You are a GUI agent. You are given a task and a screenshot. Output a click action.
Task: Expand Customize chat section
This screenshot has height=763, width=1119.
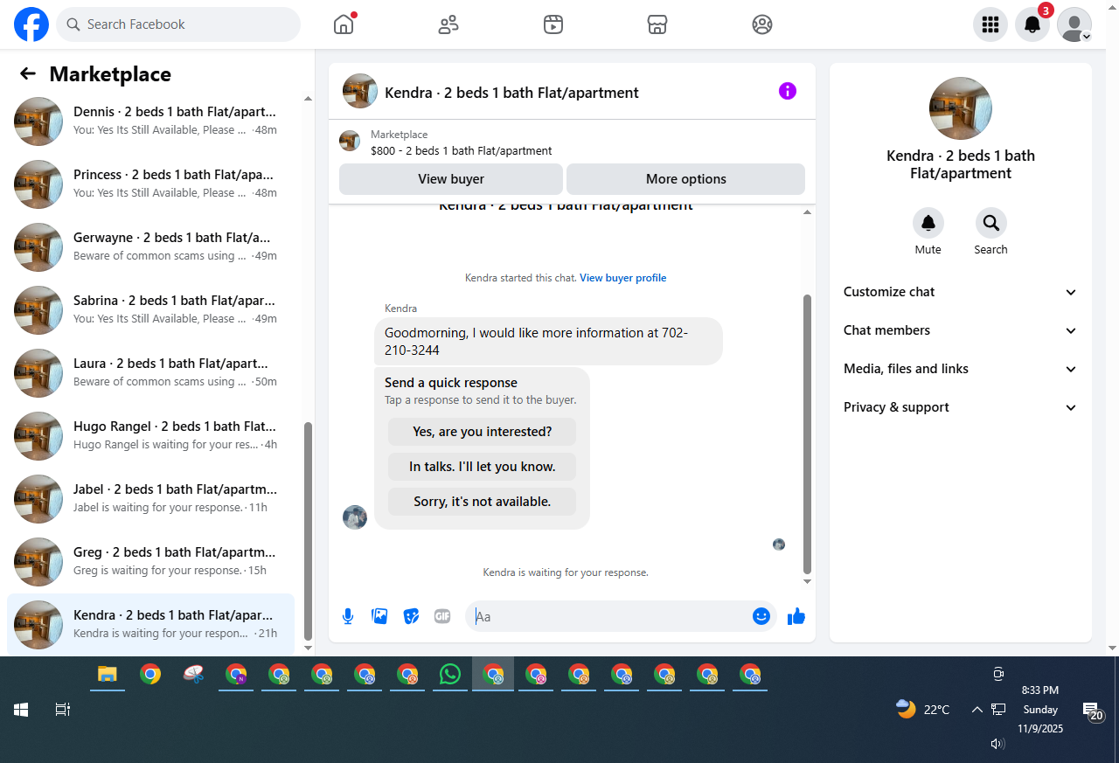coord(961,292)
